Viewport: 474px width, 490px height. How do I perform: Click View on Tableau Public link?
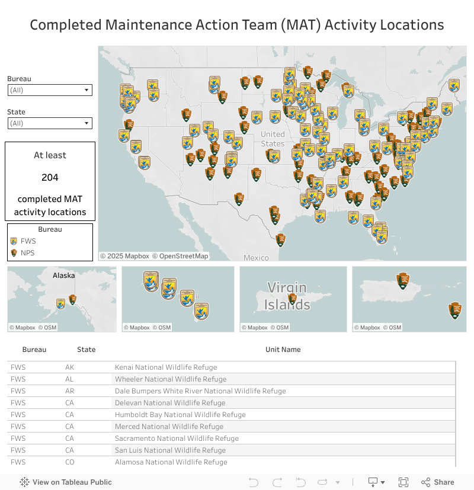pyautogui.click(x=66, y=482)
